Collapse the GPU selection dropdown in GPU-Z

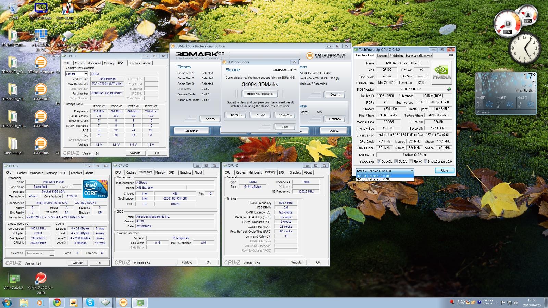[x=412, y=171]
